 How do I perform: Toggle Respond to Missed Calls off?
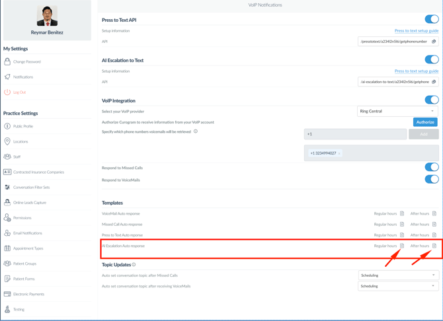pyautogui.click(x=431, y=168)
